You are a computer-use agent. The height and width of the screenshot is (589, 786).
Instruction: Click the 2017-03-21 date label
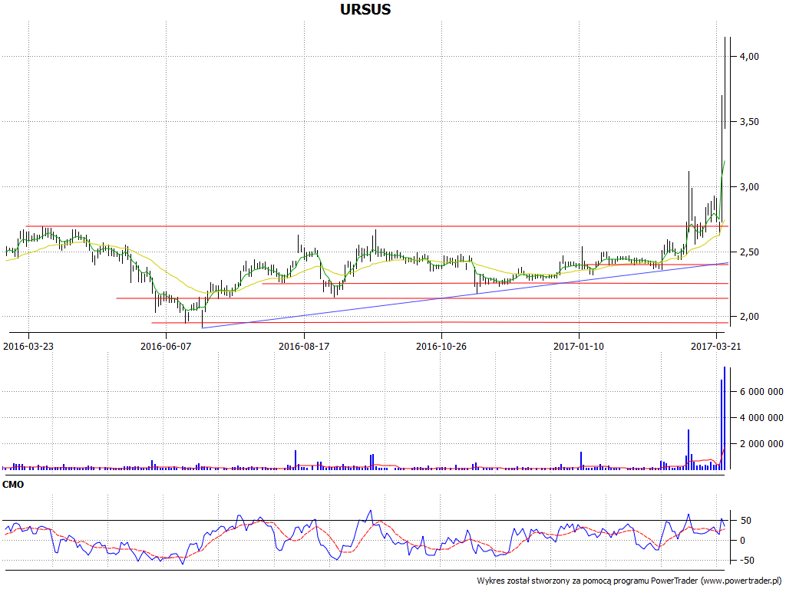[x=716, y=346]
